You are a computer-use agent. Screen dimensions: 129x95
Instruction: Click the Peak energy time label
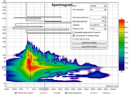(75, 93)
